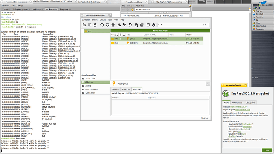Screen dimensions: 274x154
Task: Switch to About tab in About dialog
Action: 226,102
